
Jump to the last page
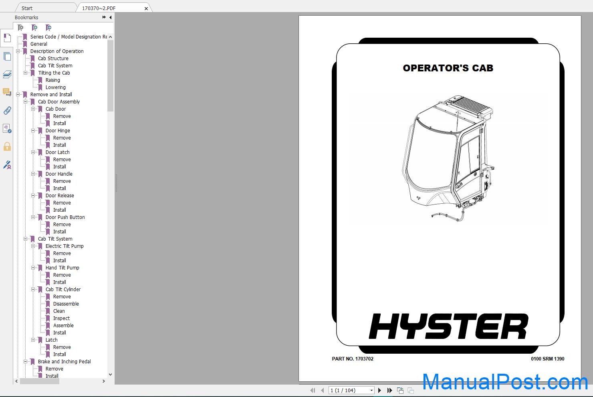tap(389, 390)
